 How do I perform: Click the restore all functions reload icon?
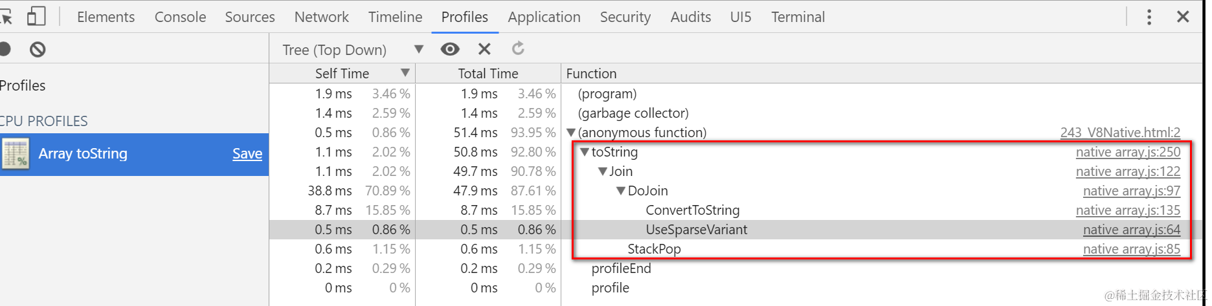pos(518,49)
